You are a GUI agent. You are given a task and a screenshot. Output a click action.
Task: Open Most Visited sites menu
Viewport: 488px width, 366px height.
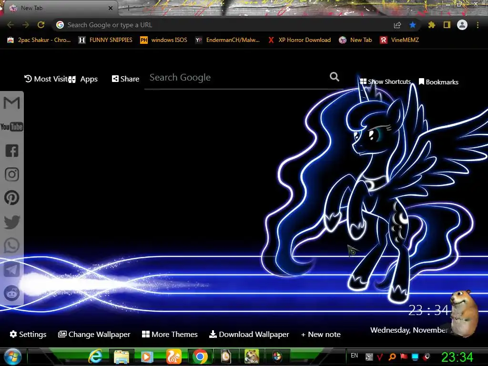[46, 79]
